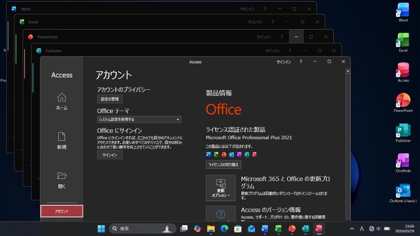The image size is (420, 236).
Task: Select the Outlook (classic) desktop shortcut
Action: [x=403, y=193]
